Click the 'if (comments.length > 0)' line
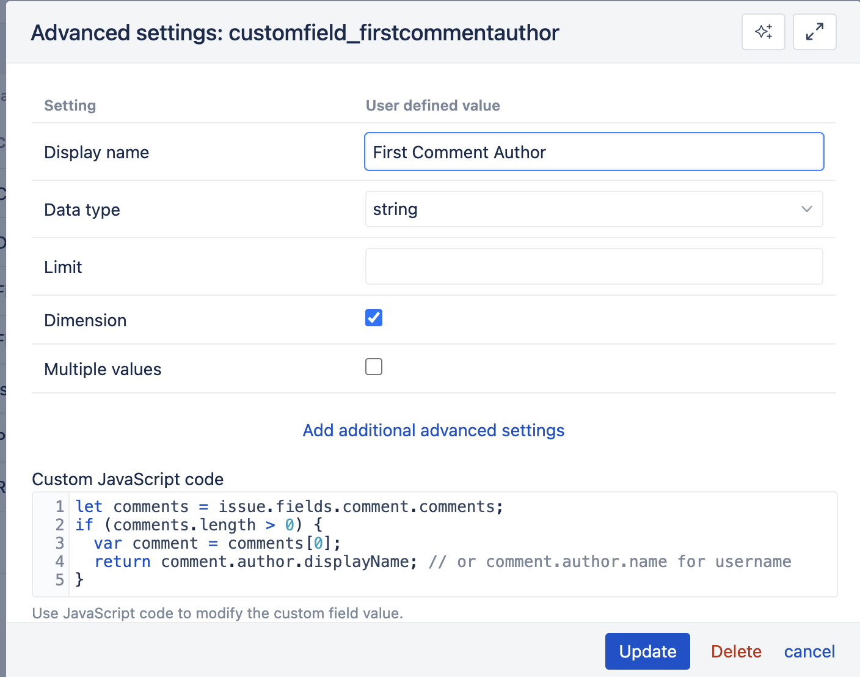Screen dimensions: 860x677 coord(199,525)
